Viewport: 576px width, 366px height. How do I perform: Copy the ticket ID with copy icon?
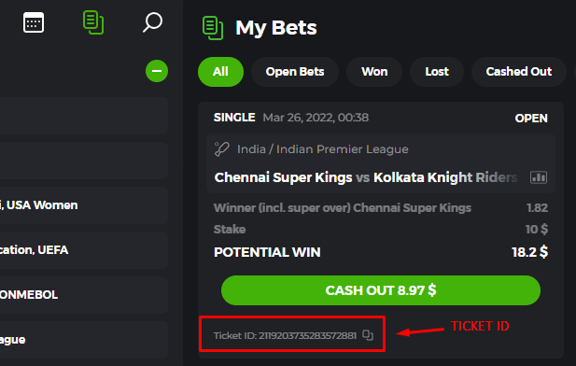coord(368,335)
